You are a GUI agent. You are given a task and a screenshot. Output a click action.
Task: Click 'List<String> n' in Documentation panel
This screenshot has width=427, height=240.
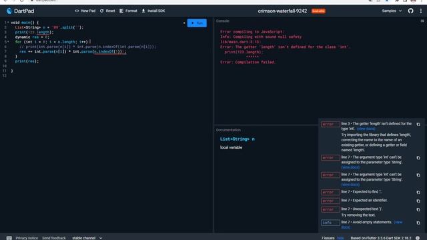pyautogui.click(x=238, y=139)
